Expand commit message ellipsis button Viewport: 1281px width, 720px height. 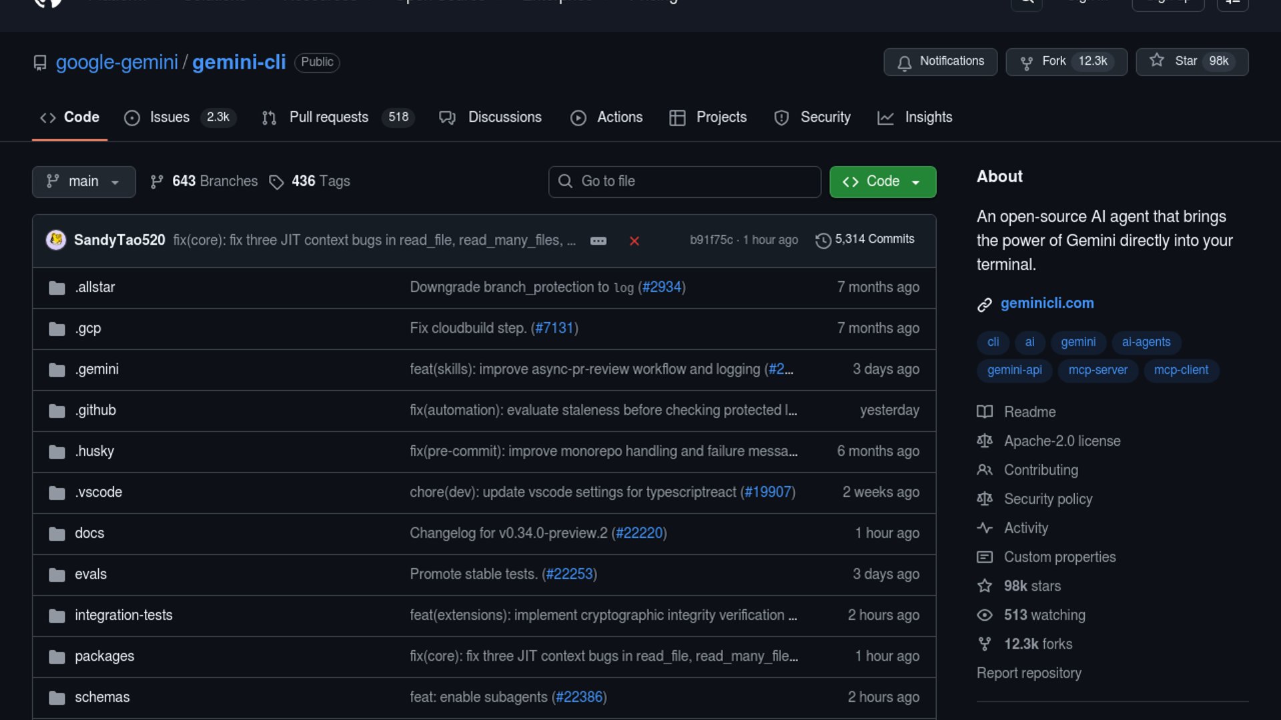pyautogui.click(x=598, y=241)
